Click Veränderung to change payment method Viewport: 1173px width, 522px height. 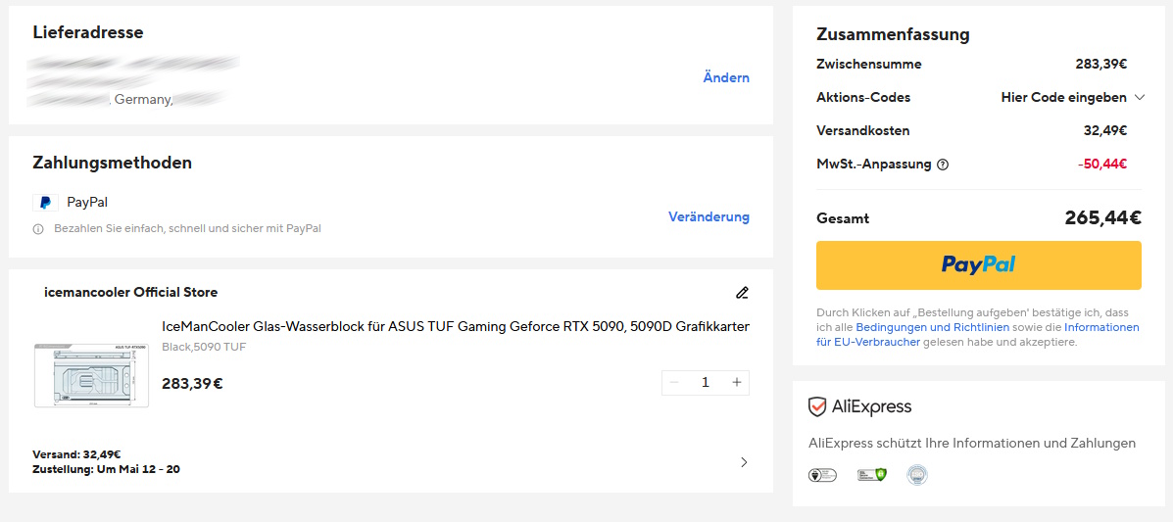(x=709, y=216)
